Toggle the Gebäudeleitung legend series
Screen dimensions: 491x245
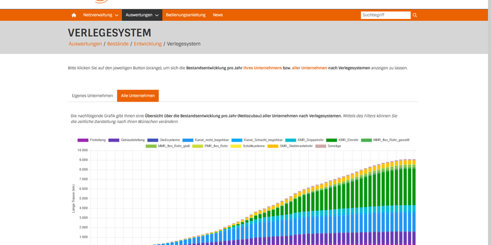tap(125, 140)
